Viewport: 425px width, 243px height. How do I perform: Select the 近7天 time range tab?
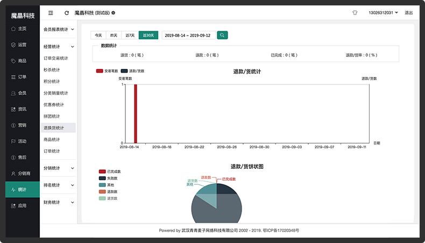click(x=130, y=35)
